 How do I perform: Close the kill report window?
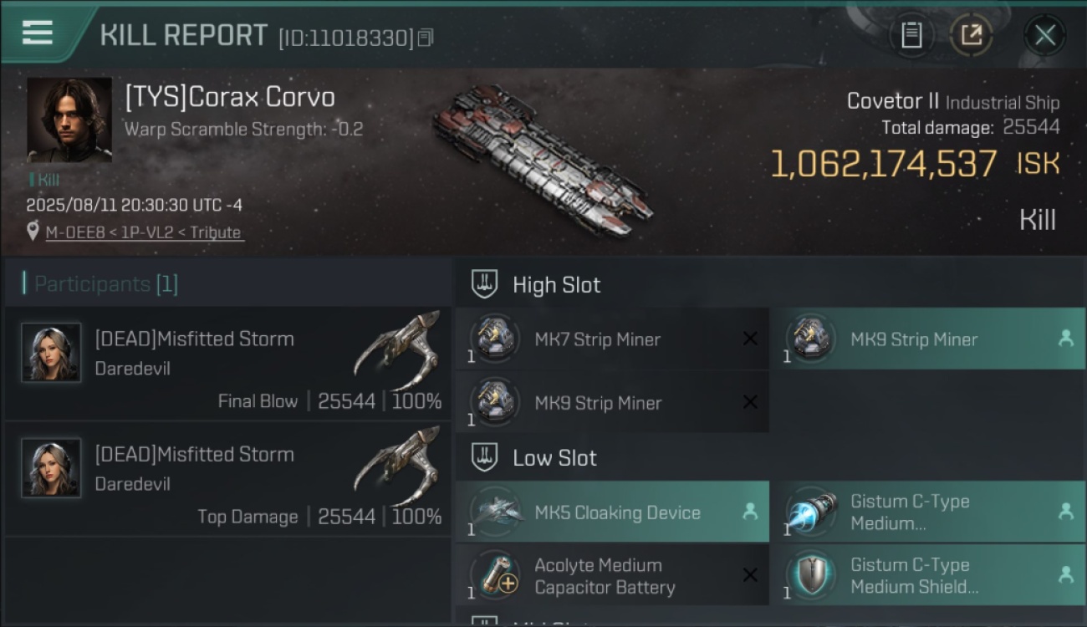pyautogui.click(x=1044, y=35)
